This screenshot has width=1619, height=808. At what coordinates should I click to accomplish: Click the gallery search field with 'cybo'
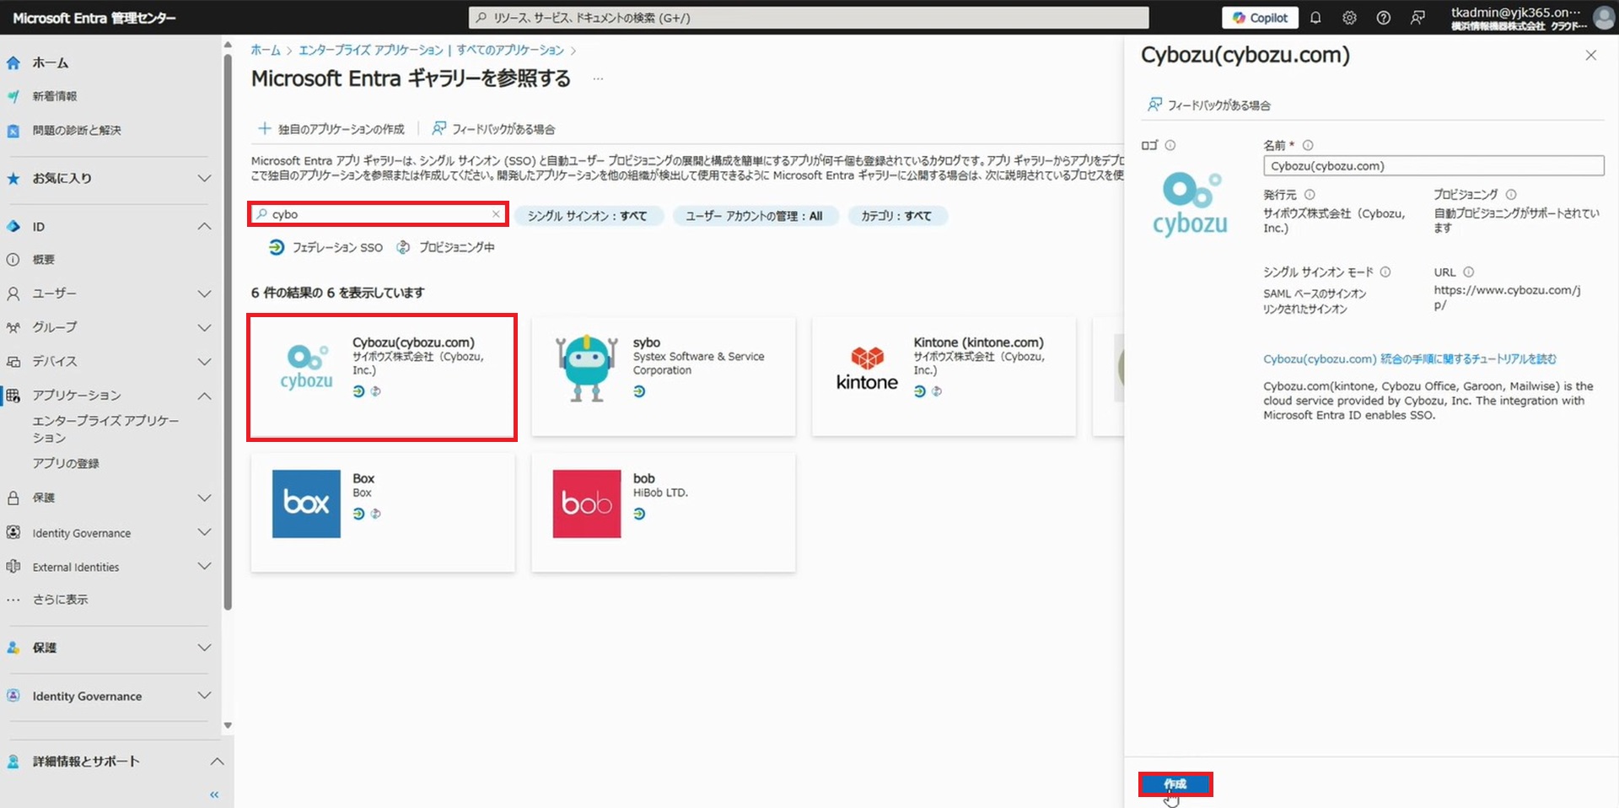[377, 214]
